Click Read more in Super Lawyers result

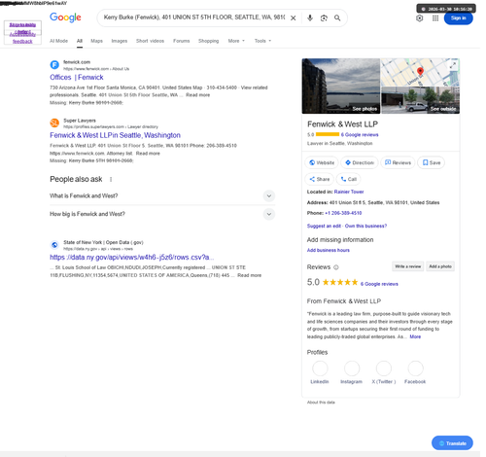click(x=148, y=154)
